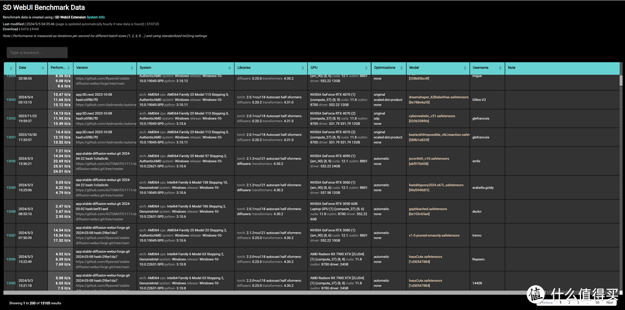
Task: Click the Optimizations column sort arrows
Action: point(402,68)
